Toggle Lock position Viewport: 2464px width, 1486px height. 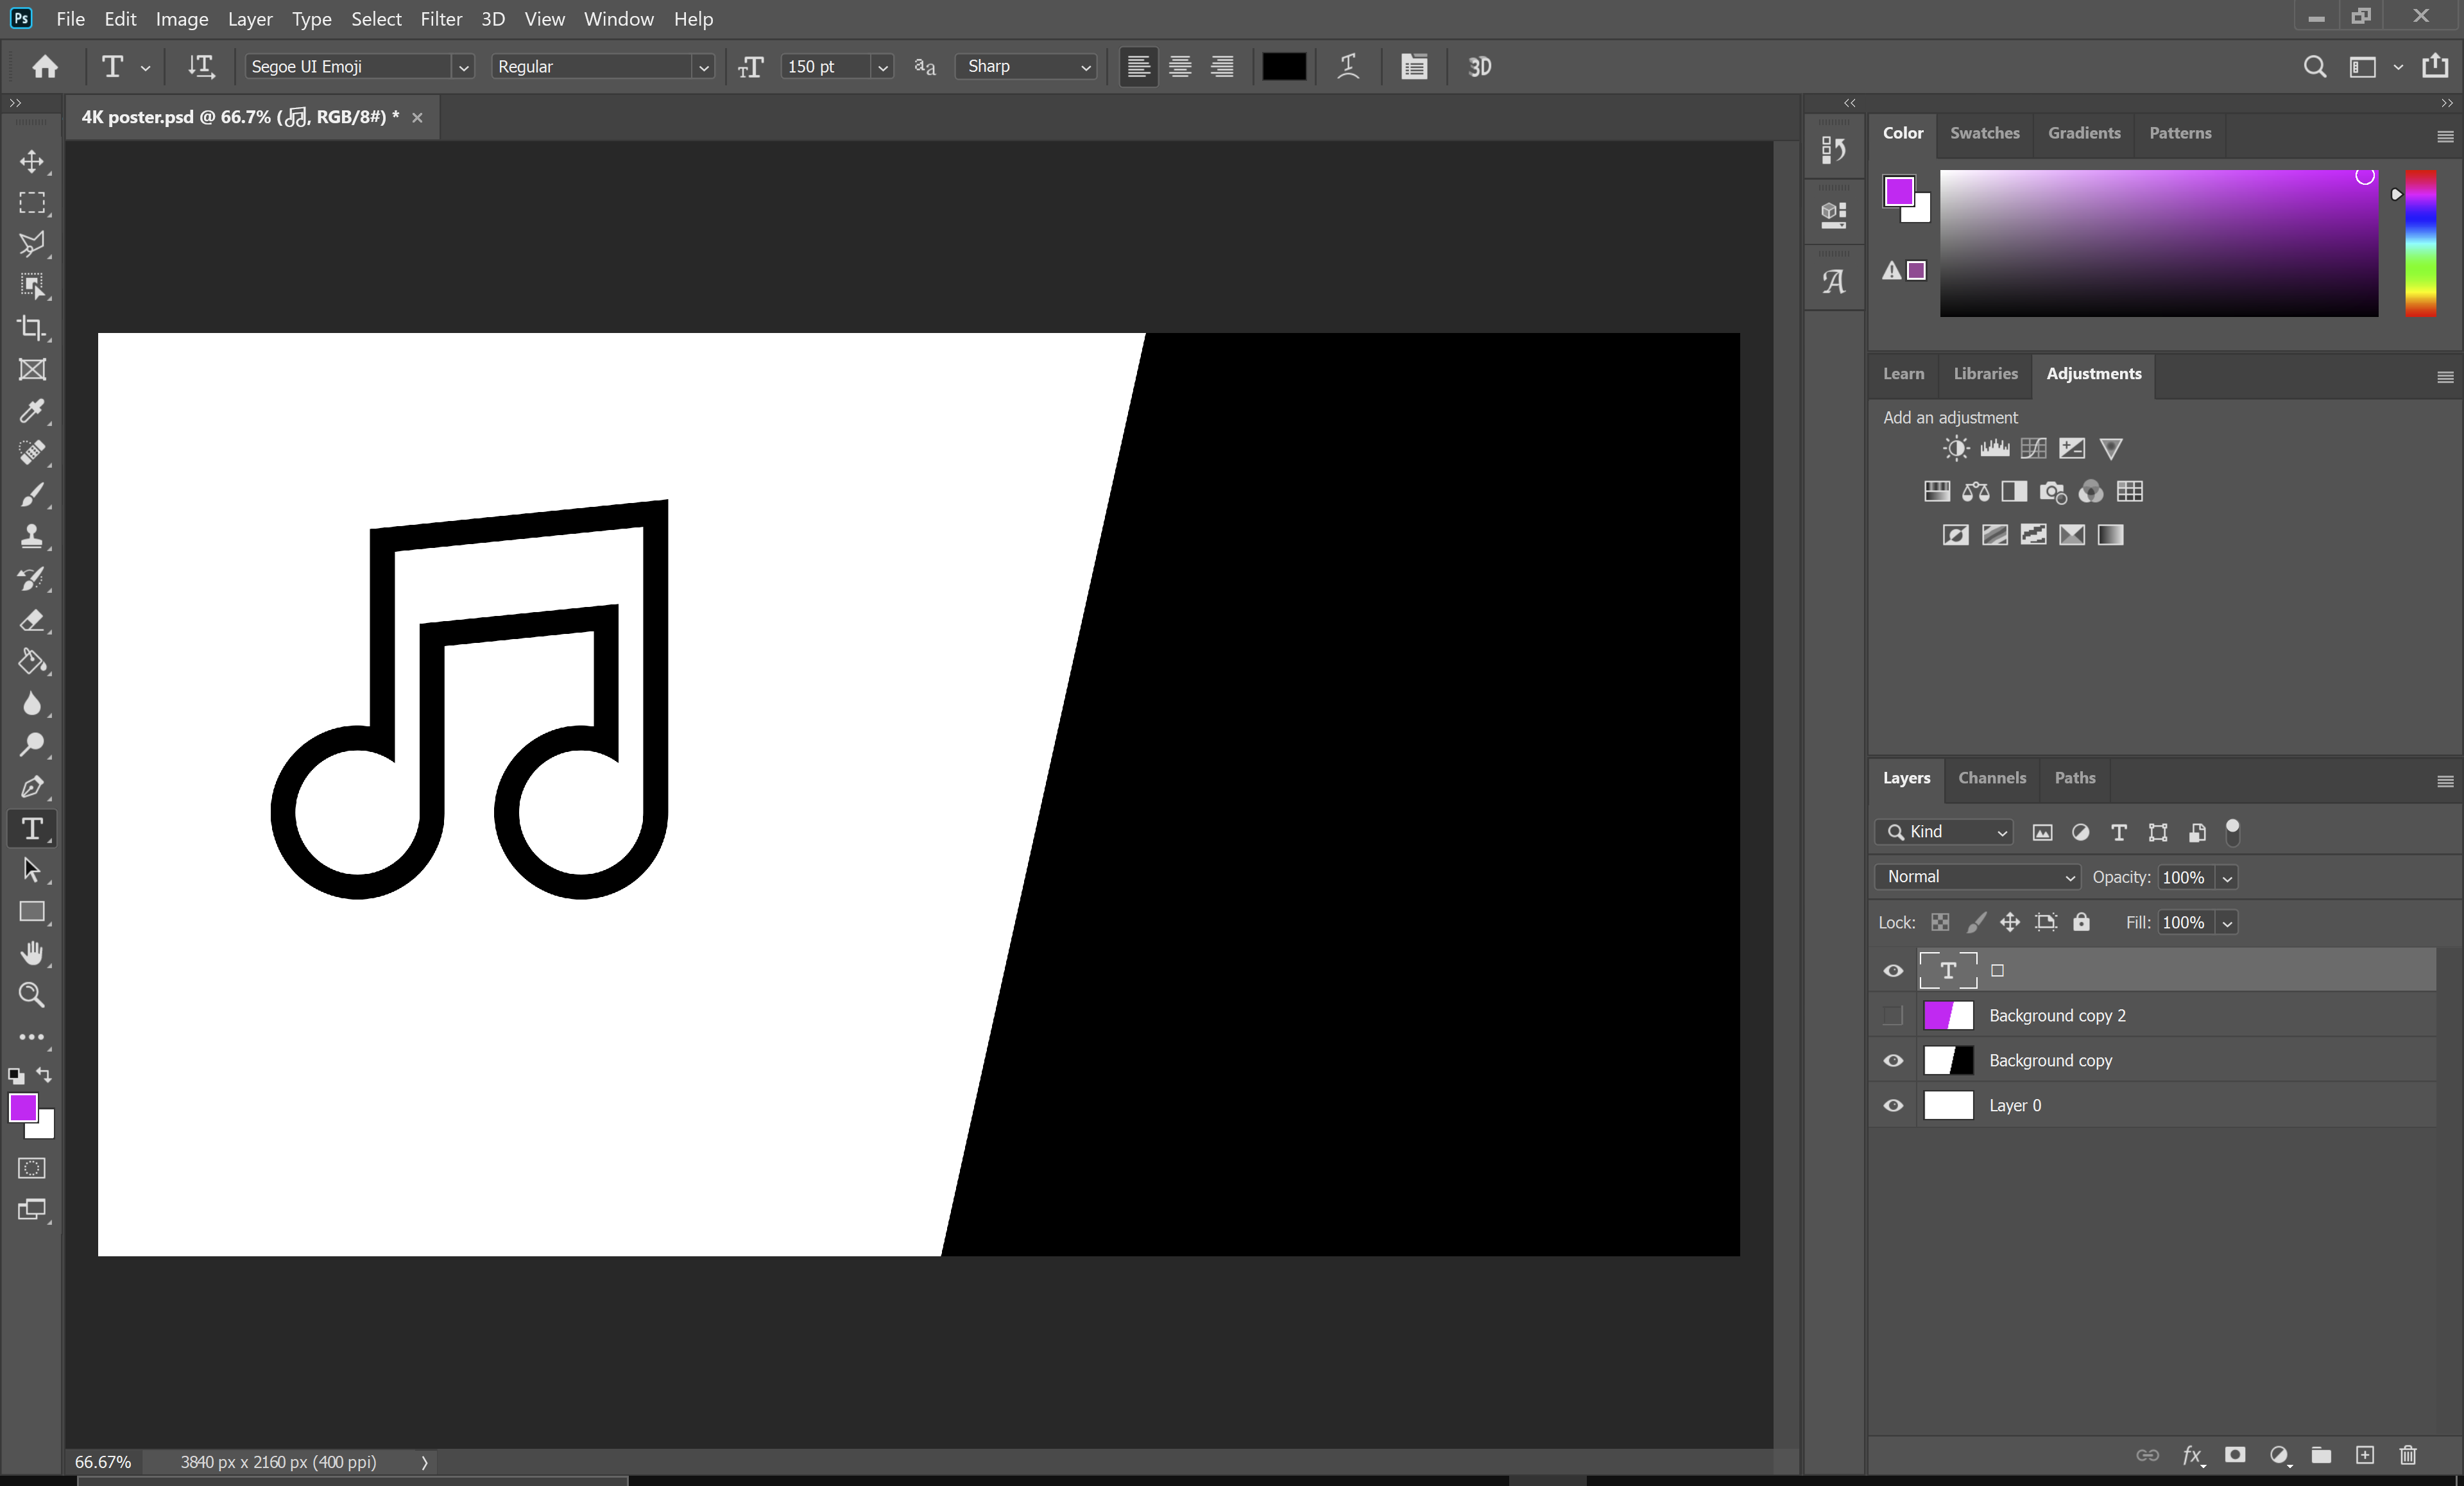click(x=2010, y=923)
